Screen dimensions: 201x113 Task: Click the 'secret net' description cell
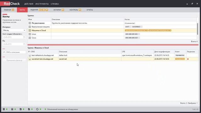(90, 59)
